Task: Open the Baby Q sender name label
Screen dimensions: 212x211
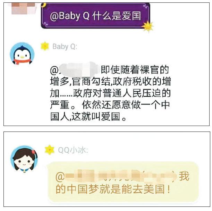Action: point(65,47)
